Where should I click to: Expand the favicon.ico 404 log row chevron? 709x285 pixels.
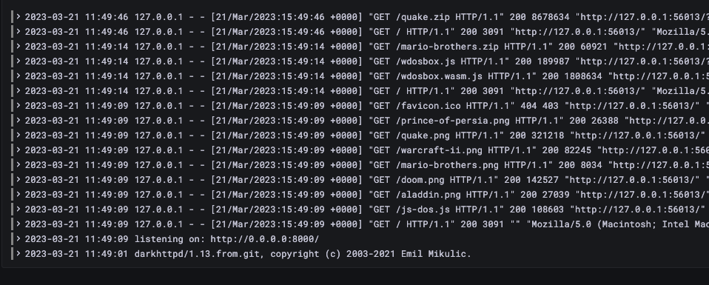pyautogui.click(x=19, y=105)
